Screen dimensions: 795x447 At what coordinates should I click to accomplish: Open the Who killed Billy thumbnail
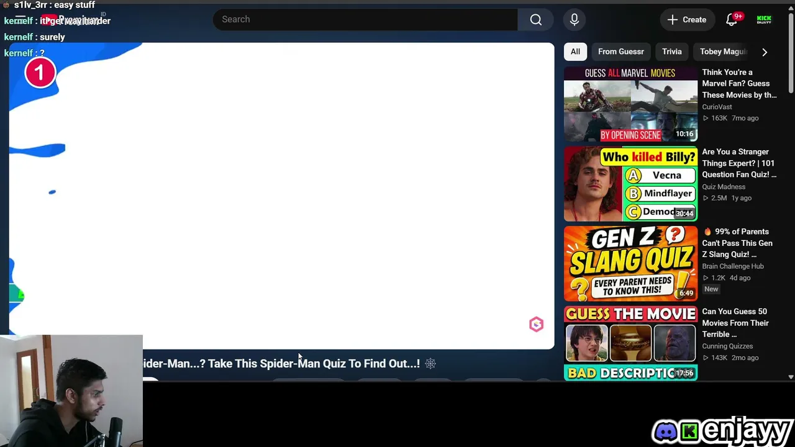(x=630, y=184)
